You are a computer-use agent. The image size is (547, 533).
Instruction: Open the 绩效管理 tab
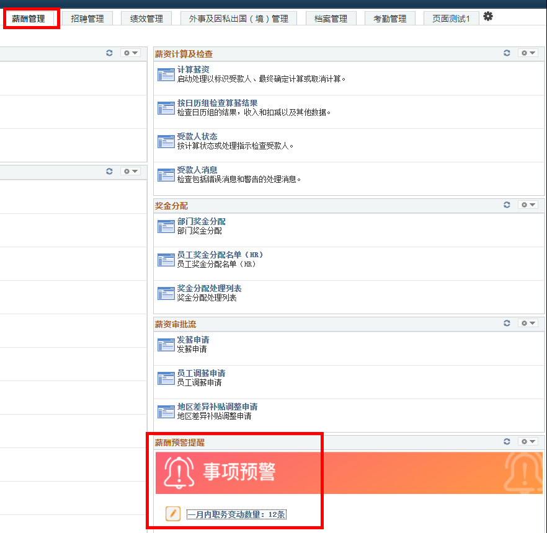tap(146, 19)
